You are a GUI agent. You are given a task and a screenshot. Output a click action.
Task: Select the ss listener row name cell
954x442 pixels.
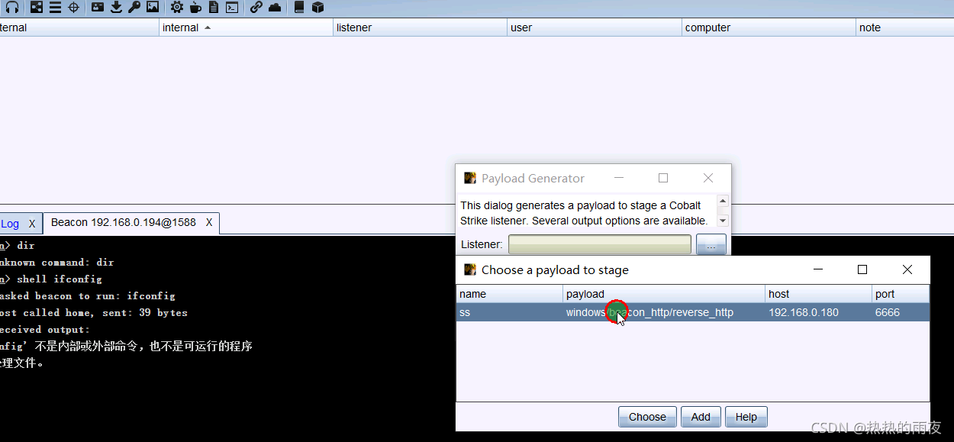point(510,312)
